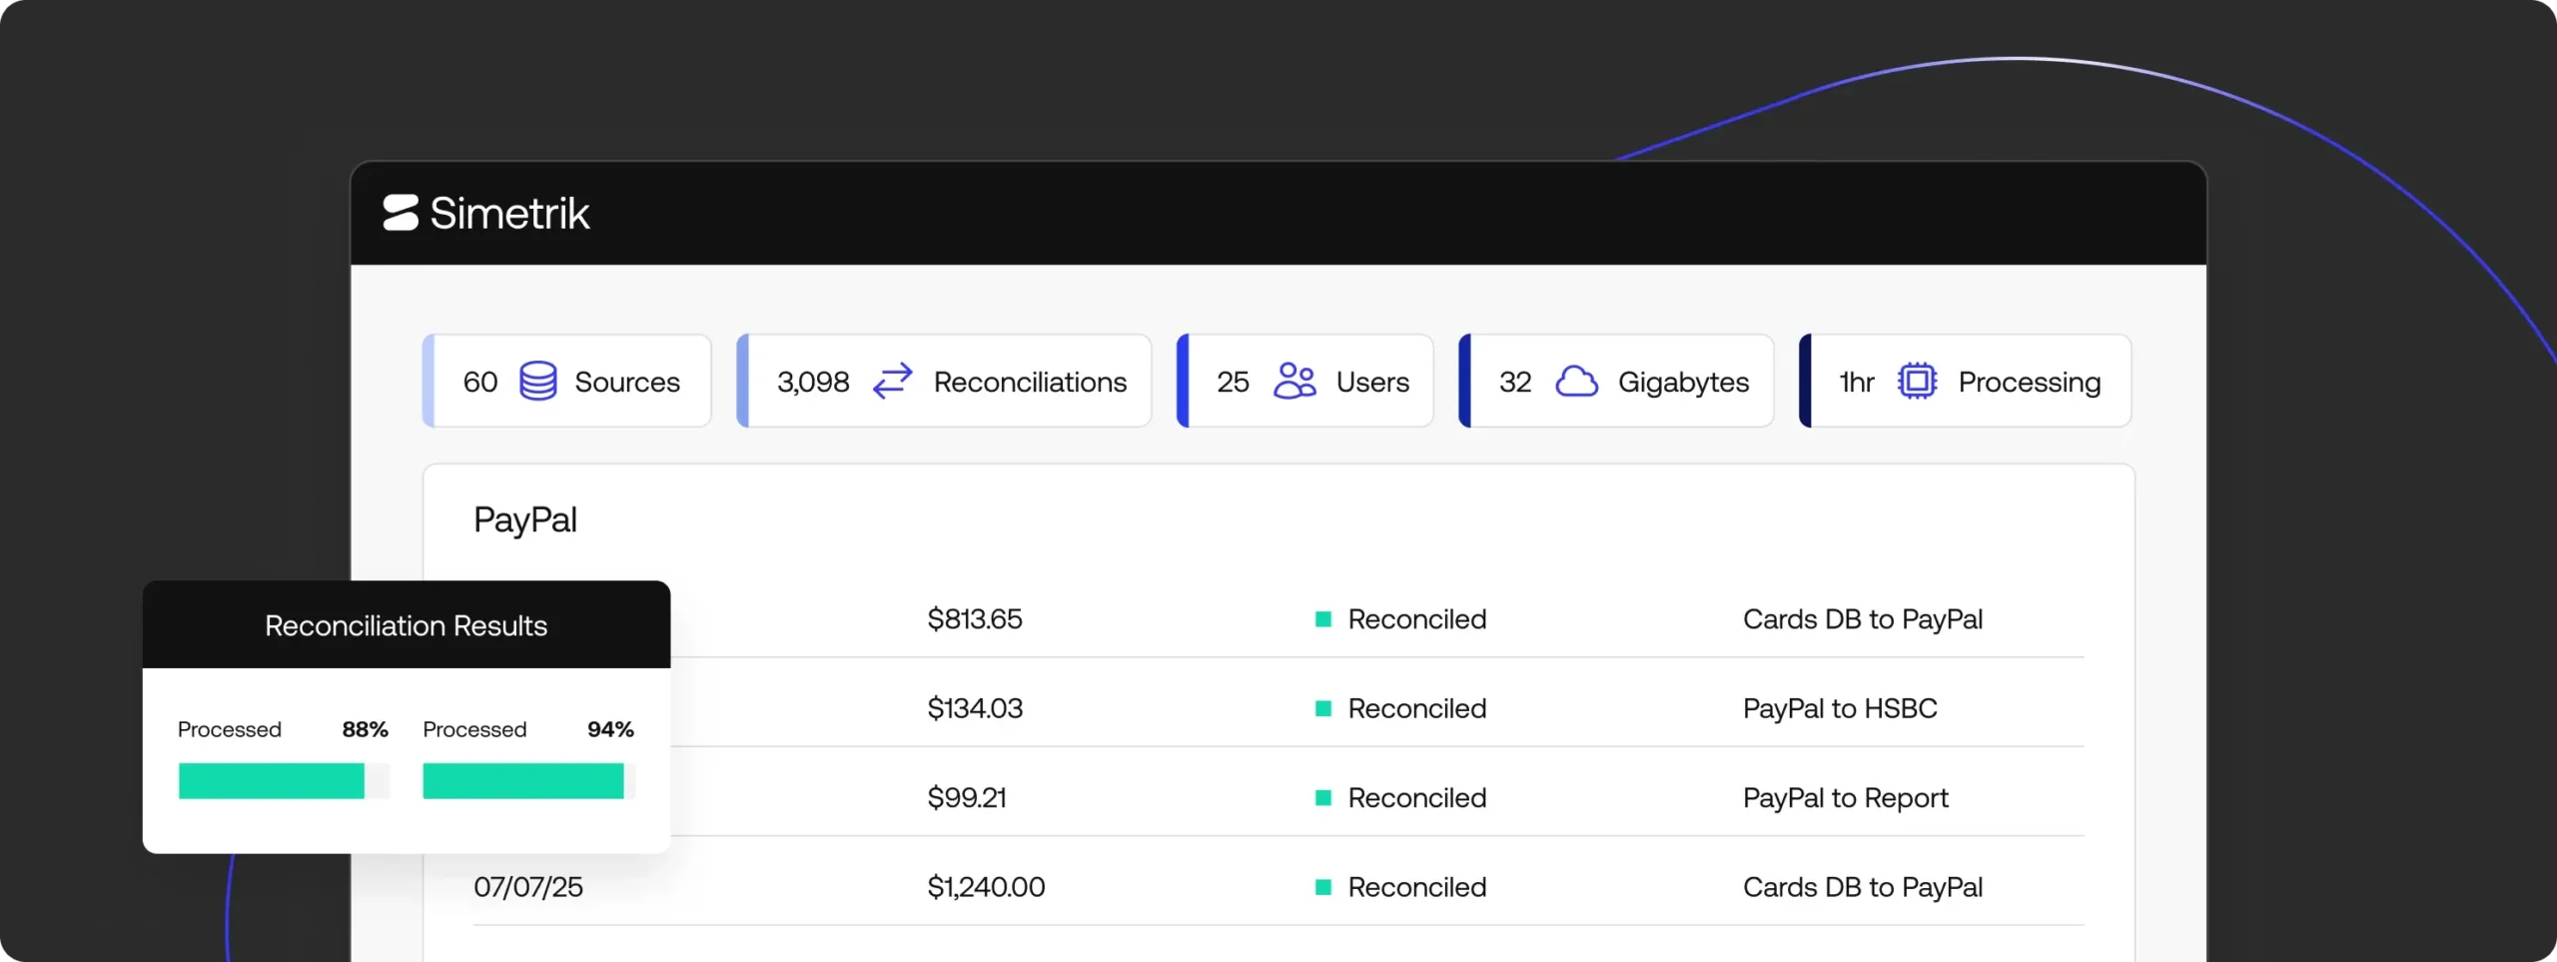Screen dimensions: 2557x962
Task: Click the Reconciled status in $99.21 row
Action: click(x=1416, y=798)
